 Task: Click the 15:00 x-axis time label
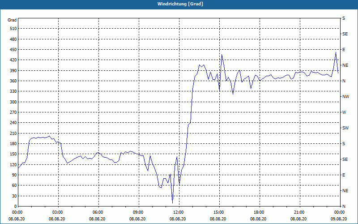219,212
